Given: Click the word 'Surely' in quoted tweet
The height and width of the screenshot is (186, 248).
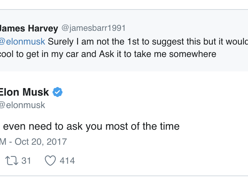Looking at the screenshot, I should click(x=60, y=42).
